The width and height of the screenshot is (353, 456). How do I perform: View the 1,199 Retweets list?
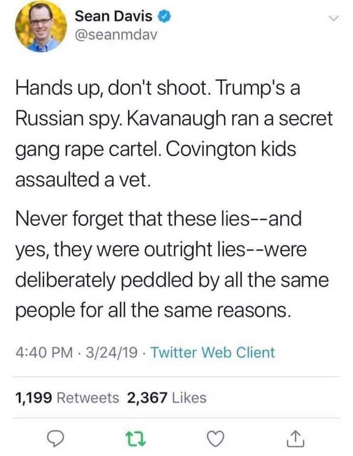point(67,397)
